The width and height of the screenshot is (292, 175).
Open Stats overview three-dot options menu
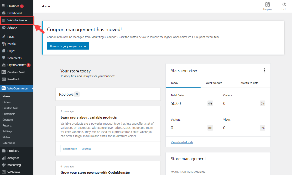tap(264, 70)
